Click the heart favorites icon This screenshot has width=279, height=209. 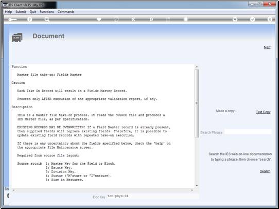[x=99, y=19]
